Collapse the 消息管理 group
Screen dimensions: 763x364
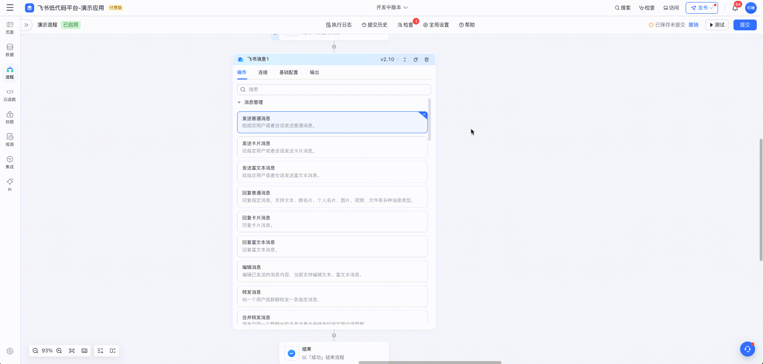tap(239, 102)
